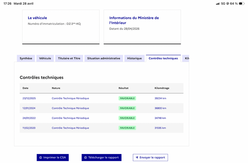The image size is (248, 163).
Task: Select the Contrôles techniques tab
Action: [x=163, y=58]
